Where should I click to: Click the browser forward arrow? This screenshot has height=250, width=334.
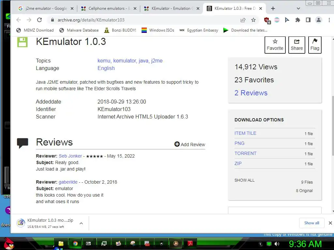(29, 20)
